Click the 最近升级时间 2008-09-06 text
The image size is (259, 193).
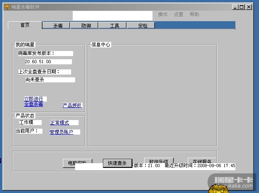[x=200, y=166]
